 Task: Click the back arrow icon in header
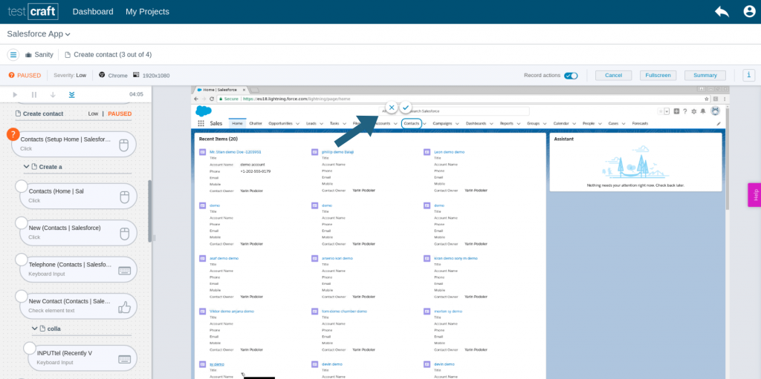pyautogui.click(x=721, y=12)
